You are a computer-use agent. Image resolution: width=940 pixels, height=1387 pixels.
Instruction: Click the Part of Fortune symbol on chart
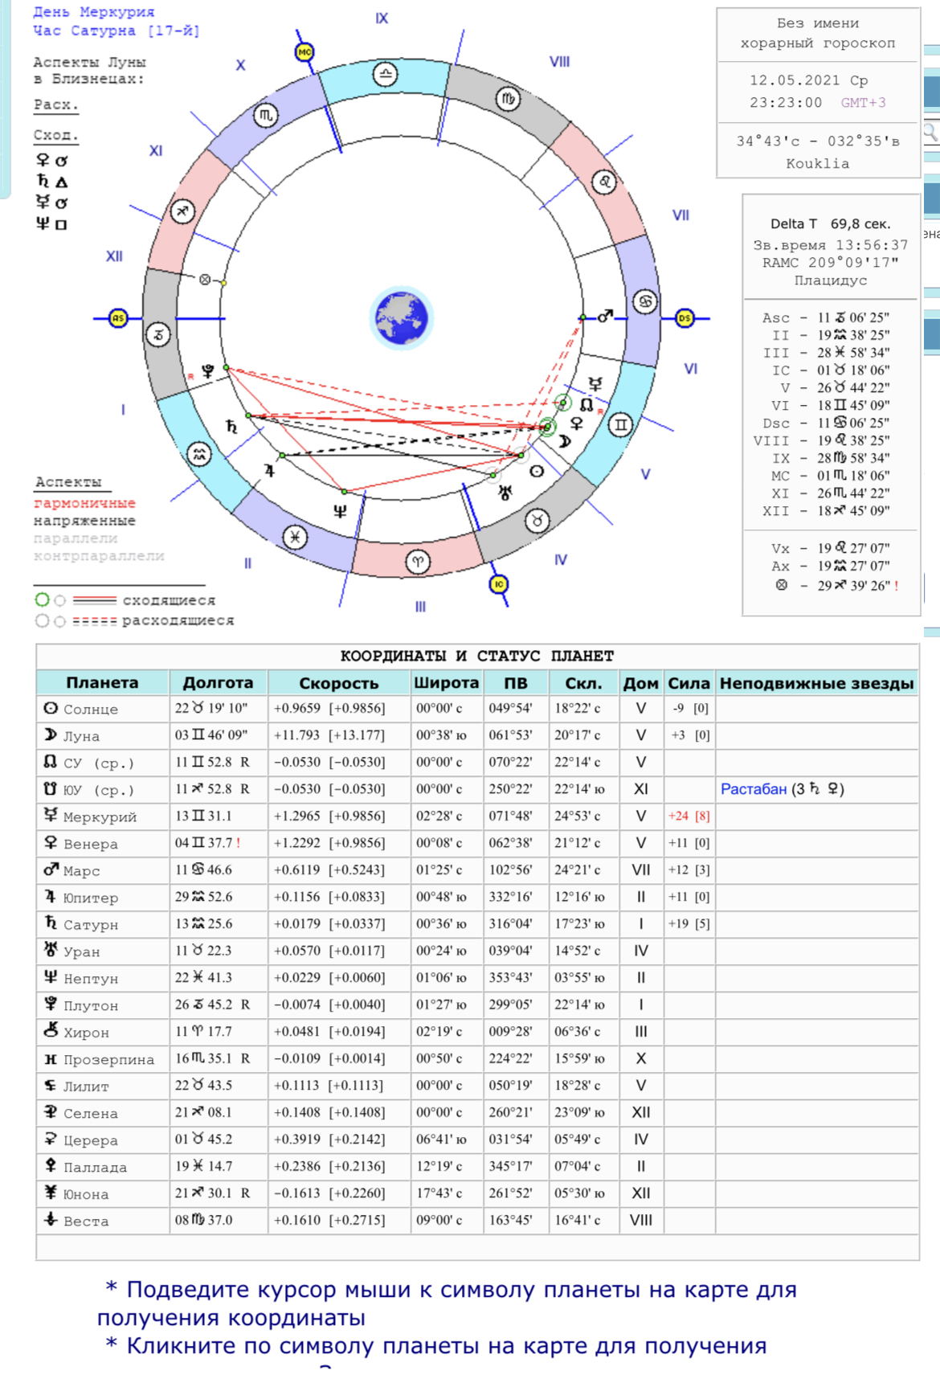tap(205, 280)
